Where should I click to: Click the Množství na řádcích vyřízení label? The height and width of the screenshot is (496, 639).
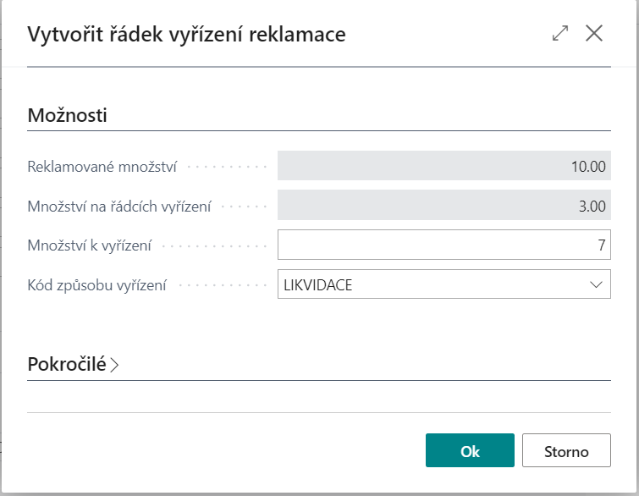click(119, 206)
